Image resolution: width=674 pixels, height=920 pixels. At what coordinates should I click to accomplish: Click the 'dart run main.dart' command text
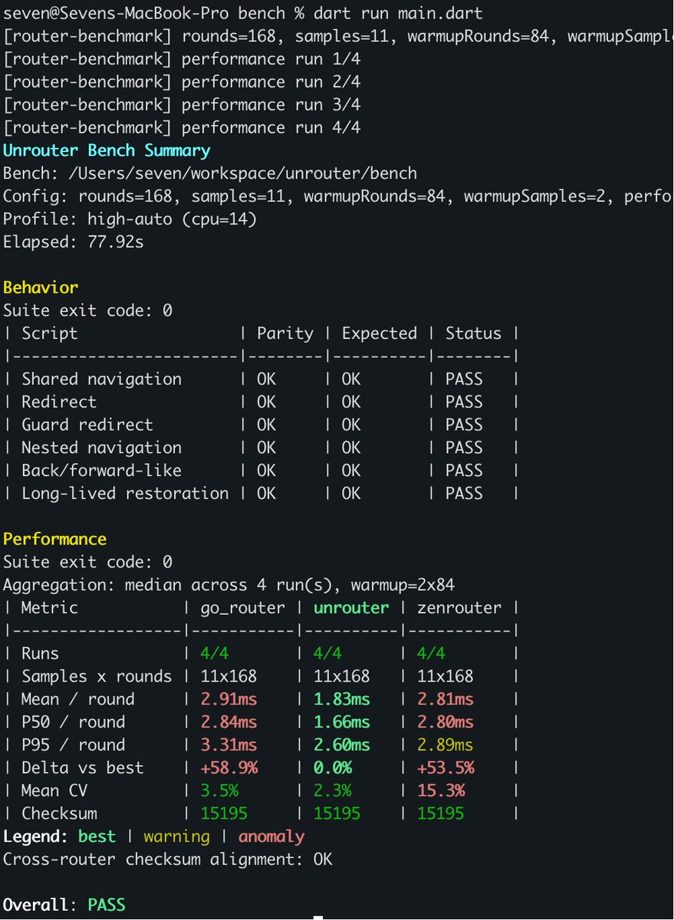pyautogui.click(x=399, y=13)
